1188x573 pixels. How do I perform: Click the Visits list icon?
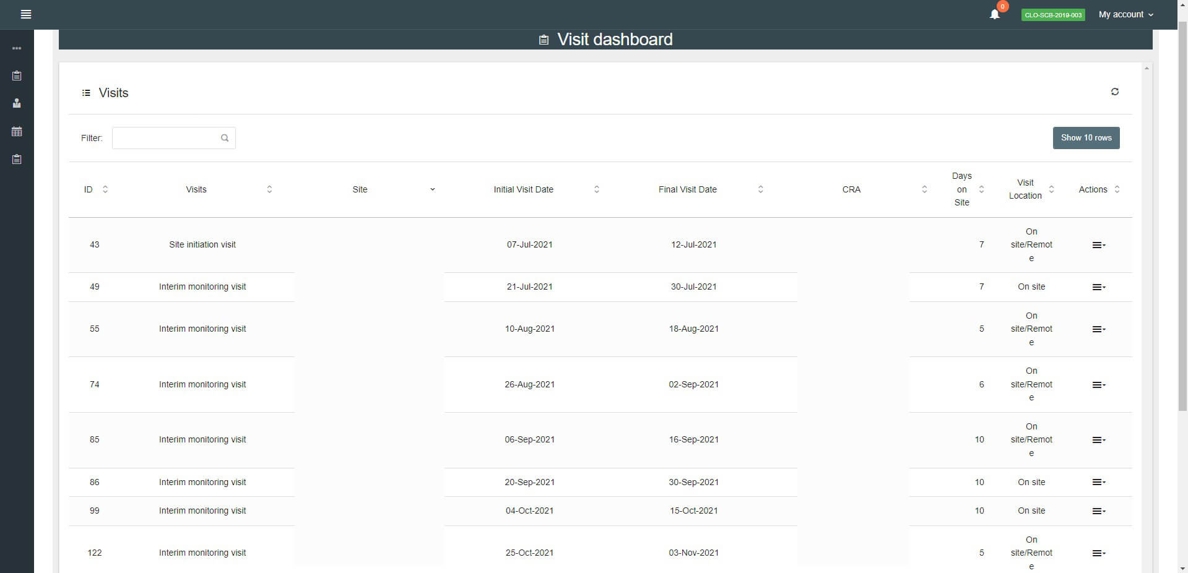86,93
